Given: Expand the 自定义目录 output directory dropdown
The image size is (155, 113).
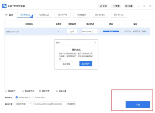Looking at the screenshot, I should point(23,104).
